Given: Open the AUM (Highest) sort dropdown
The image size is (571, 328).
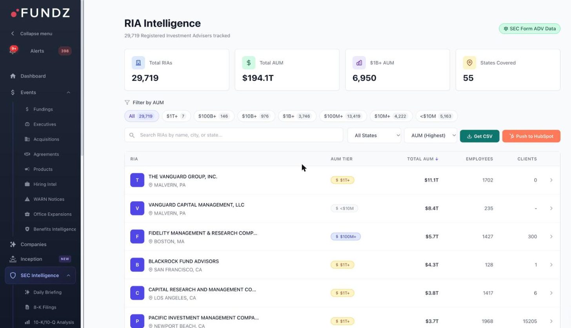Looking at the screenshot, I should 431,135.
